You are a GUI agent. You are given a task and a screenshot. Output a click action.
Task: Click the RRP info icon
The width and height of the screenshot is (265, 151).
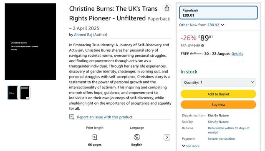click(x=202, y=45)
